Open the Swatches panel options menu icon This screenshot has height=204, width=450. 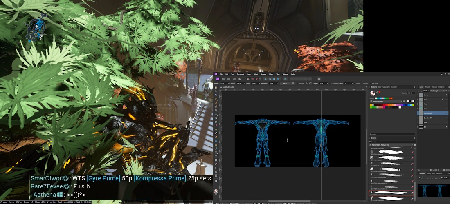[x=414, y=87]
